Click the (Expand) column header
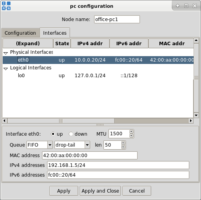The width and height of the screenshot is (201, 200). click(x=28, y=43)
